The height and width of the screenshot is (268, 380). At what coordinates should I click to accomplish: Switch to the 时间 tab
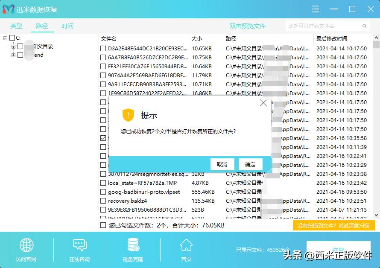pos(67,26)
